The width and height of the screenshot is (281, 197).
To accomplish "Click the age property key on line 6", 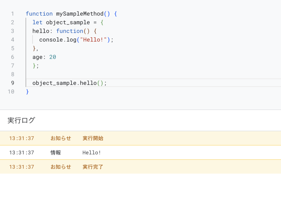I will click(x=37, y=57).
